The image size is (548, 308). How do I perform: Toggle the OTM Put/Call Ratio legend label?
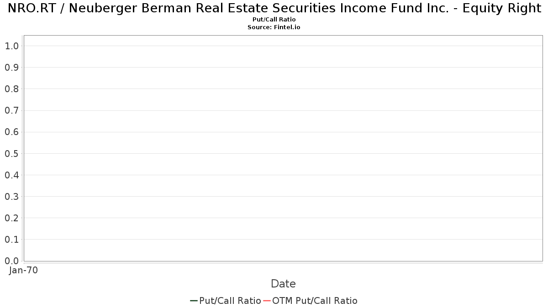[315, 301]
